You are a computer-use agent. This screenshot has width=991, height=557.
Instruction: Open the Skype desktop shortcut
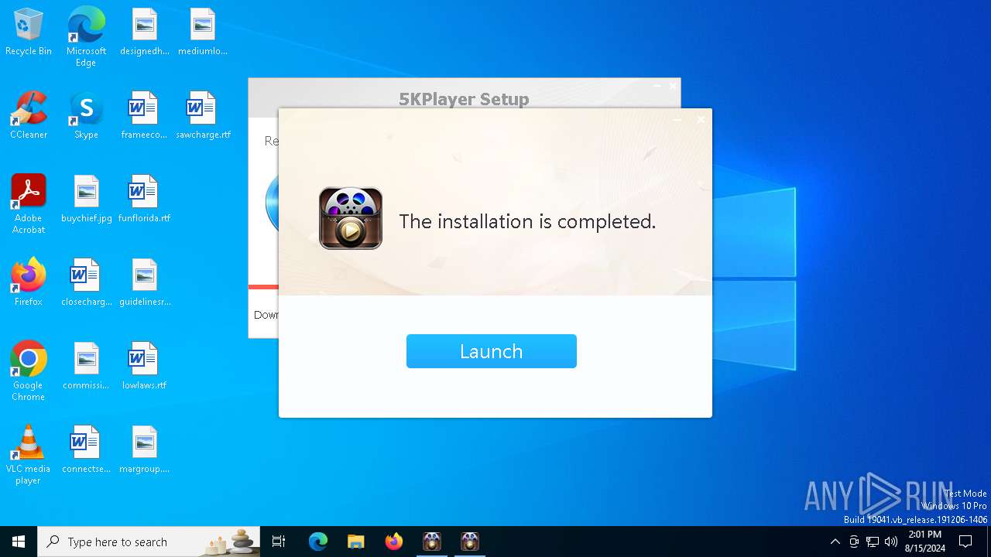(86, 115)
